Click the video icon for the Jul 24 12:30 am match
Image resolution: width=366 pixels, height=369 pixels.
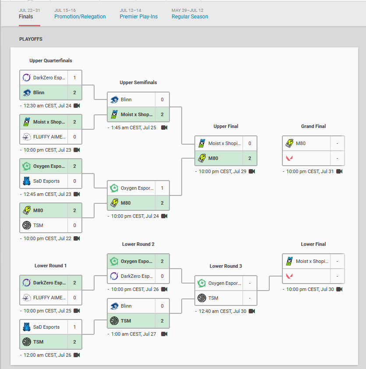77,106
